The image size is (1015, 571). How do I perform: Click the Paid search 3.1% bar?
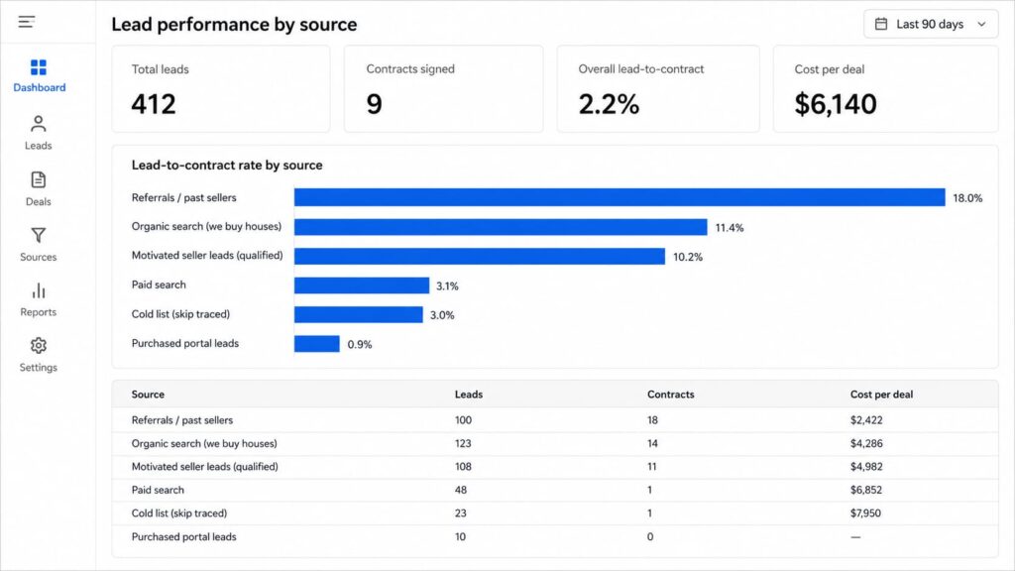tap(361, 285)
